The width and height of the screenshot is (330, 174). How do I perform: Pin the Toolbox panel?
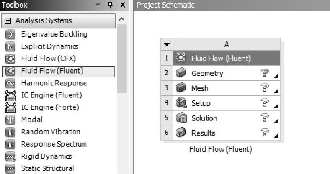tap(111, 5)
